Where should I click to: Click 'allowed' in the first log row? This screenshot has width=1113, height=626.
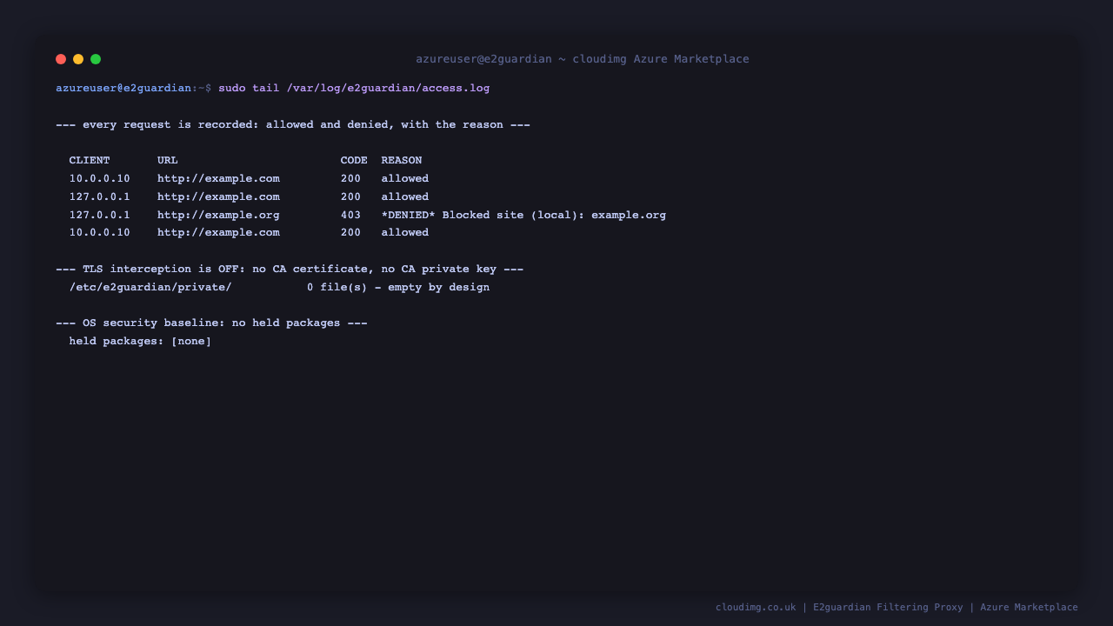point(405,178)
